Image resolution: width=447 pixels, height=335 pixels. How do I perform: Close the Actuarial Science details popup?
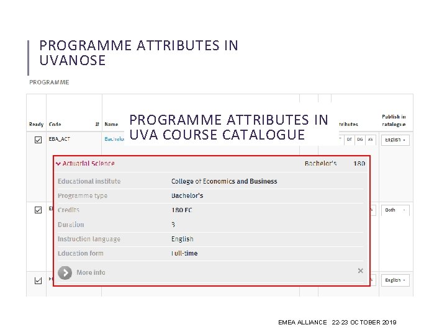pos(360,271)
